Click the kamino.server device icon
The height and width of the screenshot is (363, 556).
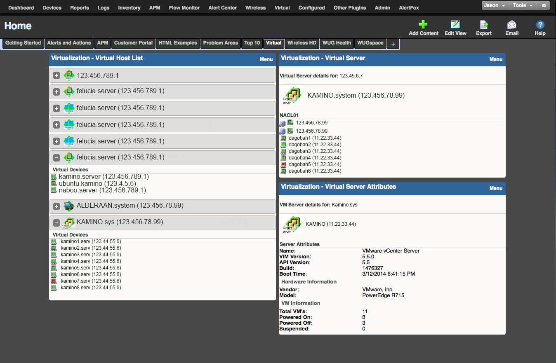click(x=54, y=177)
